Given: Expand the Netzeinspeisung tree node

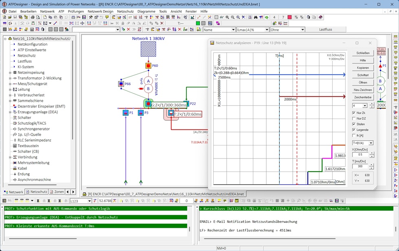Looking at the screenshot, I should [x=9, y=73].
